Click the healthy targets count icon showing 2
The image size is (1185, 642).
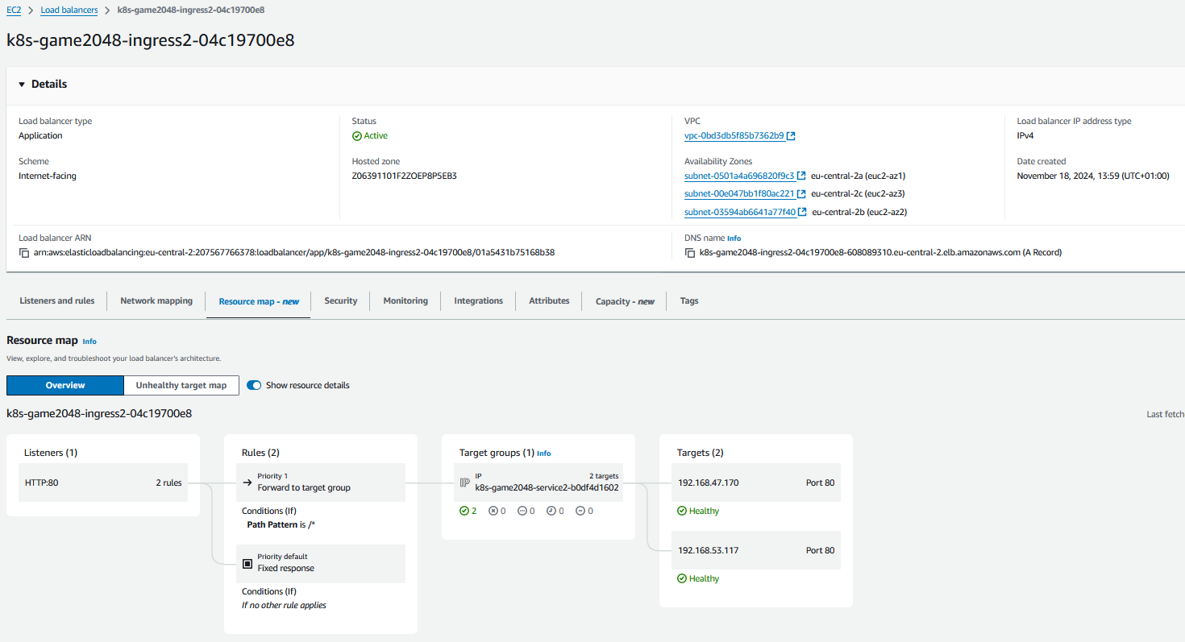[x=464, y=511]
